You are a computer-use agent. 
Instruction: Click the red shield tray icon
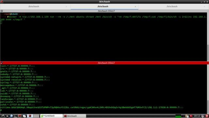click(207, 116)
